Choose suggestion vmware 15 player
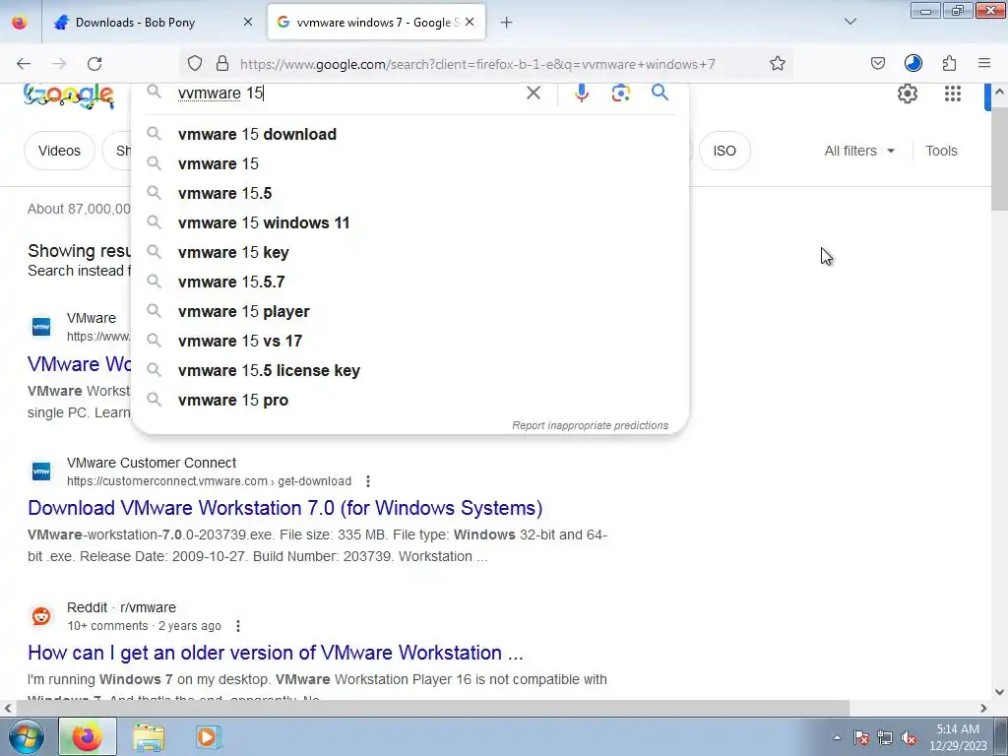 [410, 311]
